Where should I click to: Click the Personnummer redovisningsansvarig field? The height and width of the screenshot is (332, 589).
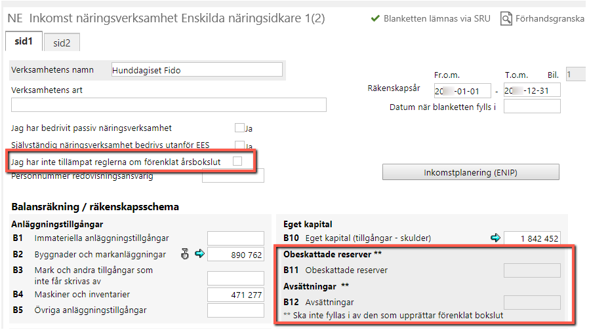[x=233, y=175]
